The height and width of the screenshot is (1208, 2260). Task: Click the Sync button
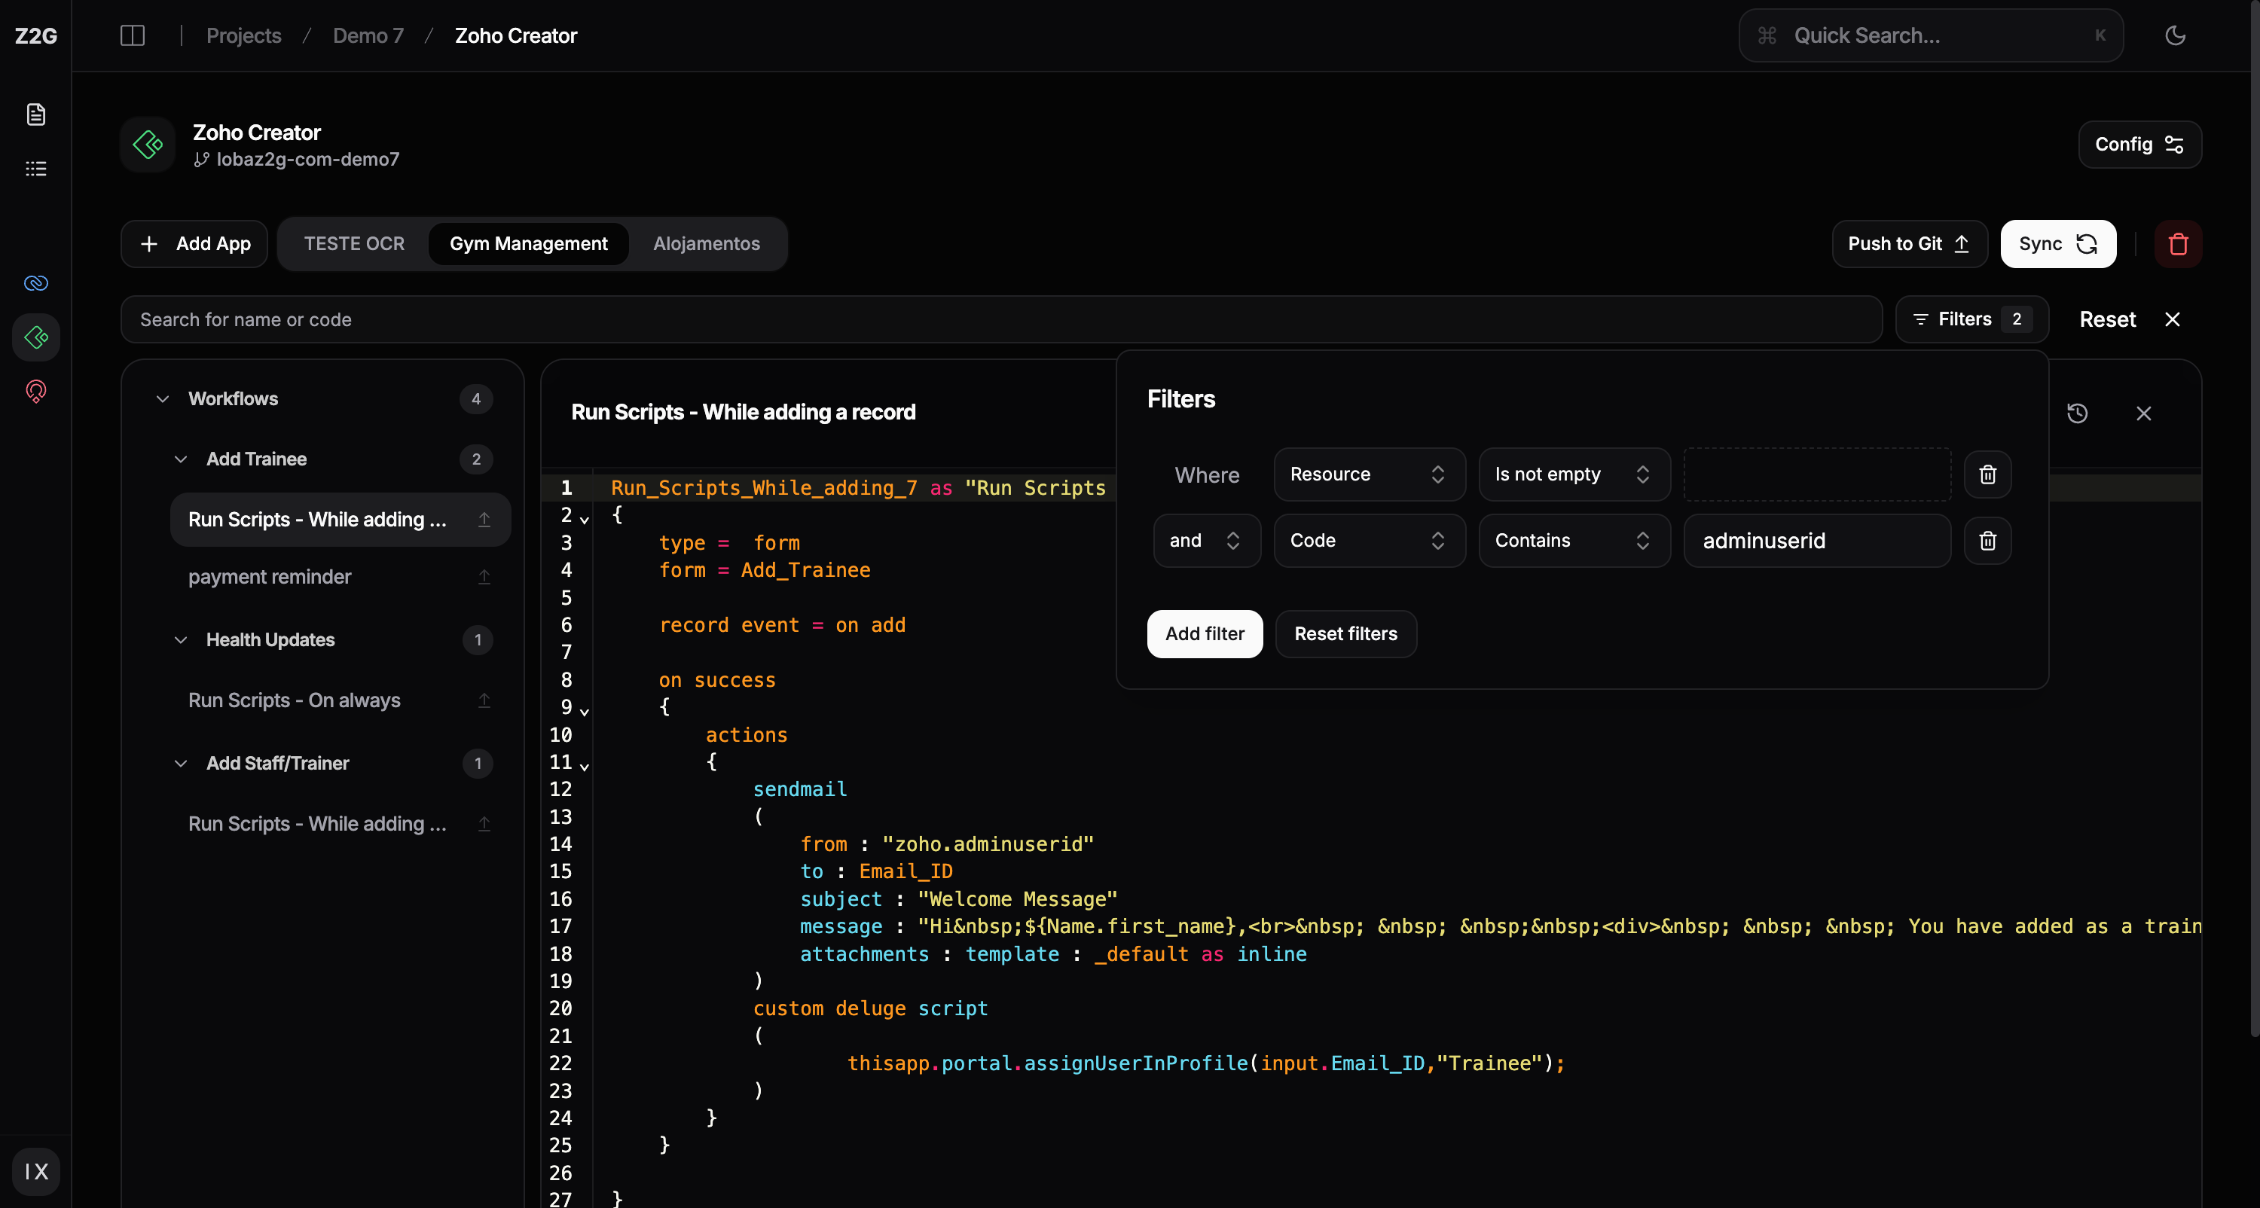[2057, 244]
